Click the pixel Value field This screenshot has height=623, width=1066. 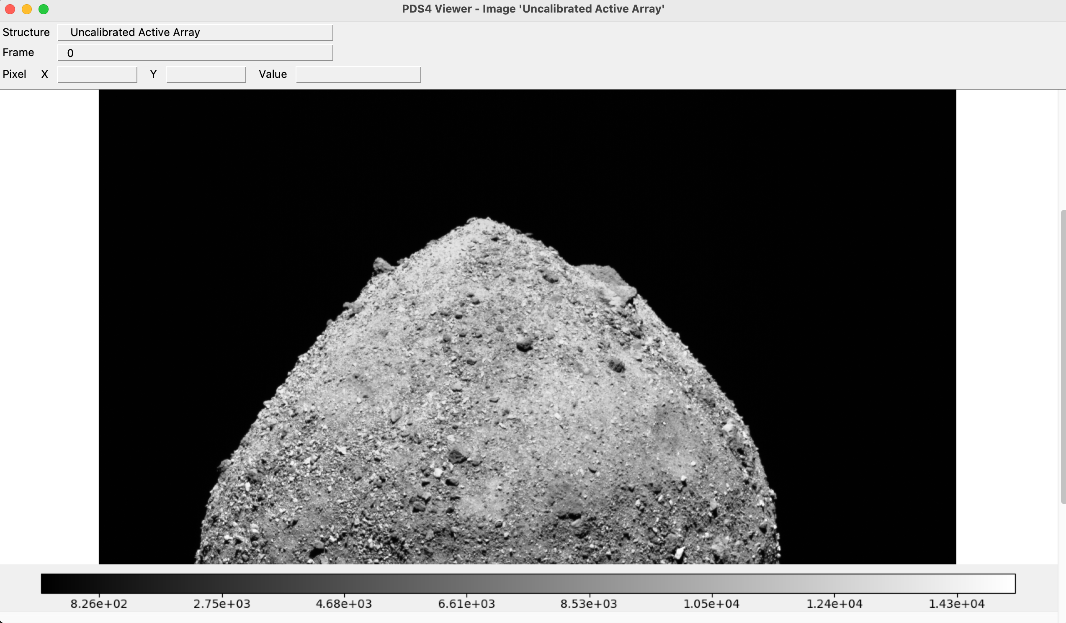[x=358, y=75]
